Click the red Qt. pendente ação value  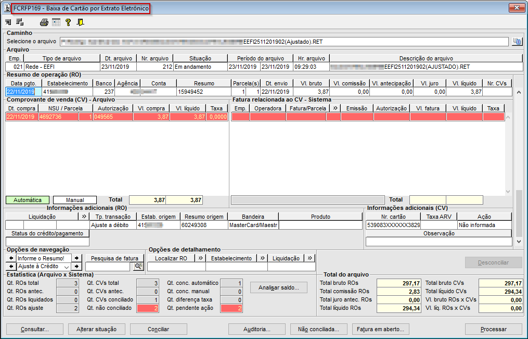(x=231, y=308)
